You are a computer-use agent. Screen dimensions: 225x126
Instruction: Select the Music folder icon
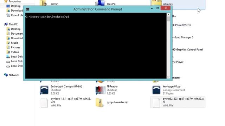coord(8,43)
